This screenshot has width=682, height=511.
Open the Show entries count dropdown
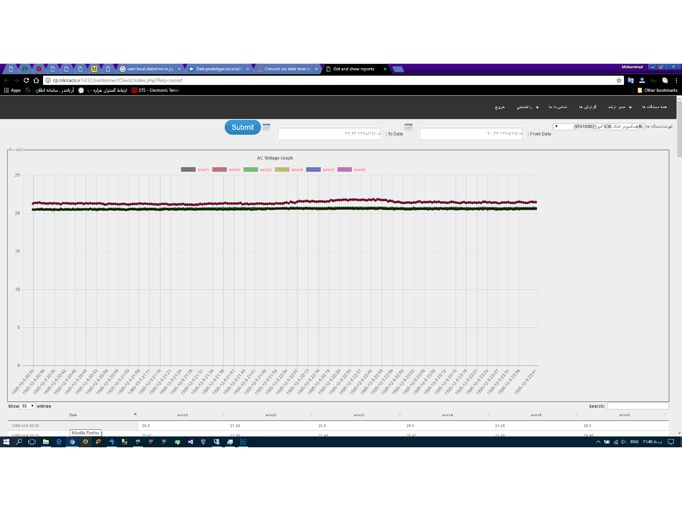[x=28, y=406]
